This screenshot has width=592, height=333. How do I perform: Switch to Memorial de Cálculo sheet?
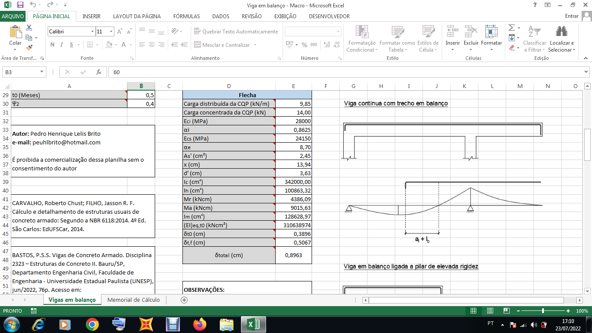[x=133, y=300]
